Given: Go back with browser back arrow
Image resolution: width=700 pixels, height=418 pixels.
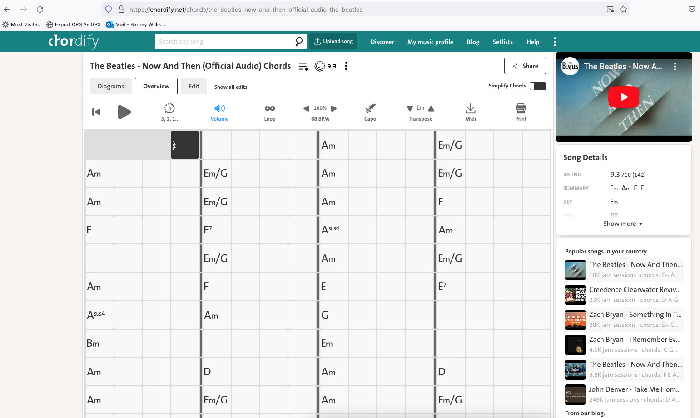Looking at the screenshot, I should (x=7, y=9).
